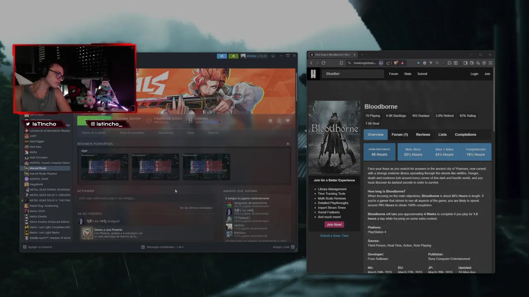This screenshot has width=529, height=297.
Task: Toggle the browser sidebar panel icon
Action: point(465,63)
